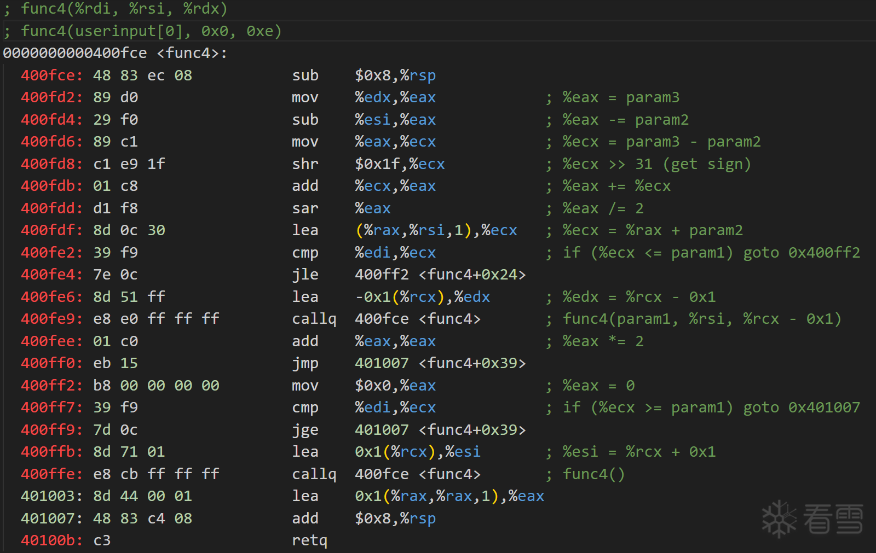Screen dimensions: 876x553
Task: Click the "%eax = 0" comment
Action: point(598,386)
